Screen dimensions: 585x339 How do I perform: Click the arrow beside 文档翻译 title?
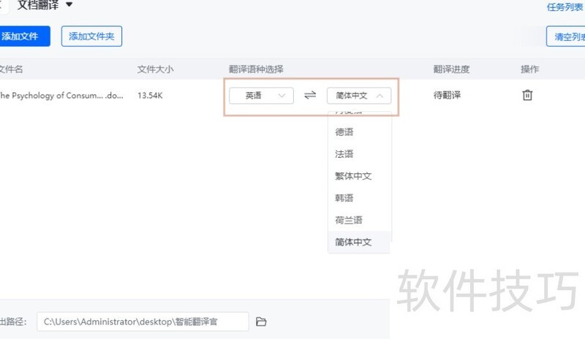(69, 5)
